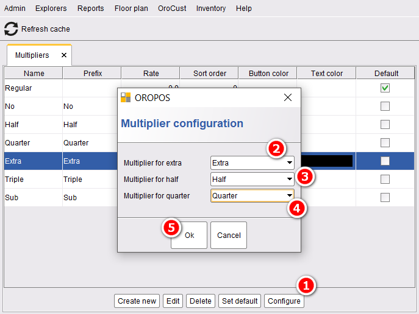Sort by the Prefix column header
This screenshot has height=314, width=419.
click(92, 73)
